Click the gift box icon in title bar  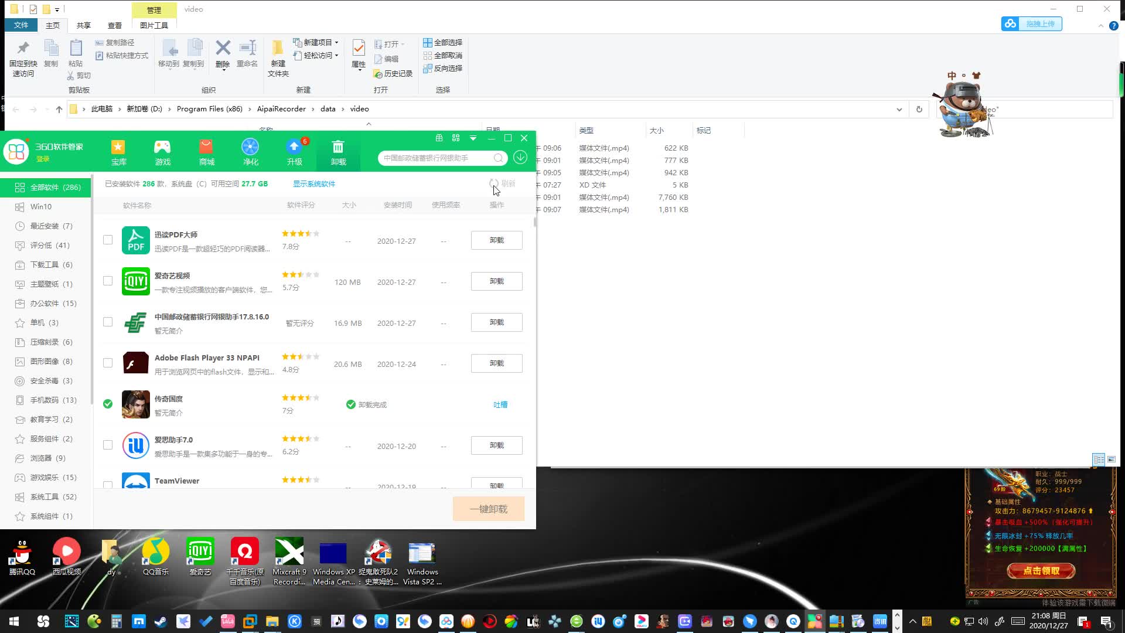point(439,138)
